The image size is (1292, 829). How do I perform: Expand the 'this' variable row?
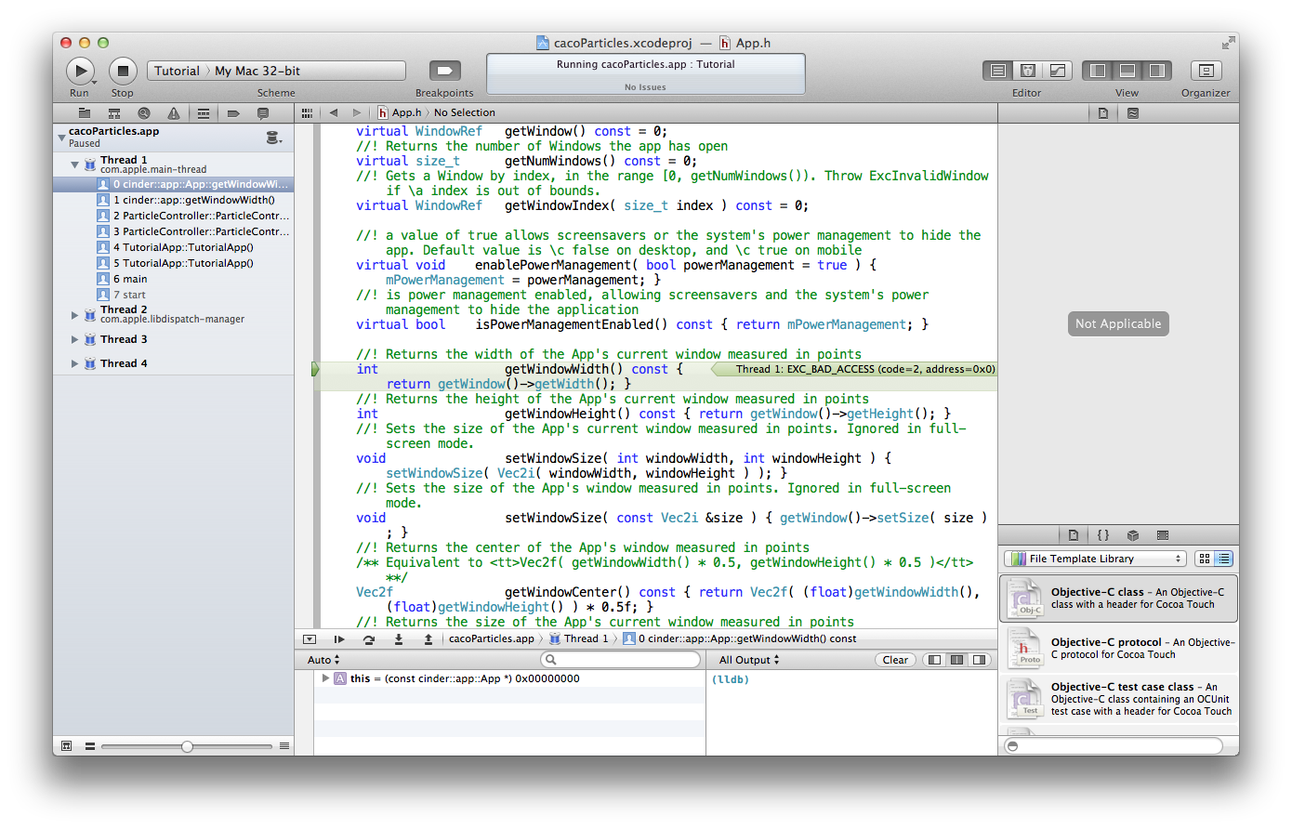325,678
